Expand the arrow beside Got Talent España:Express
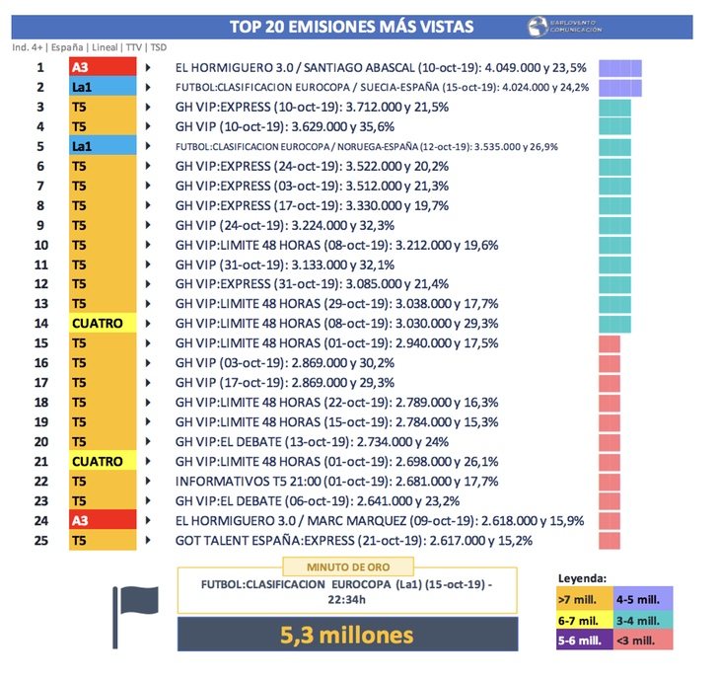718x678 pixels. point(148,540)
